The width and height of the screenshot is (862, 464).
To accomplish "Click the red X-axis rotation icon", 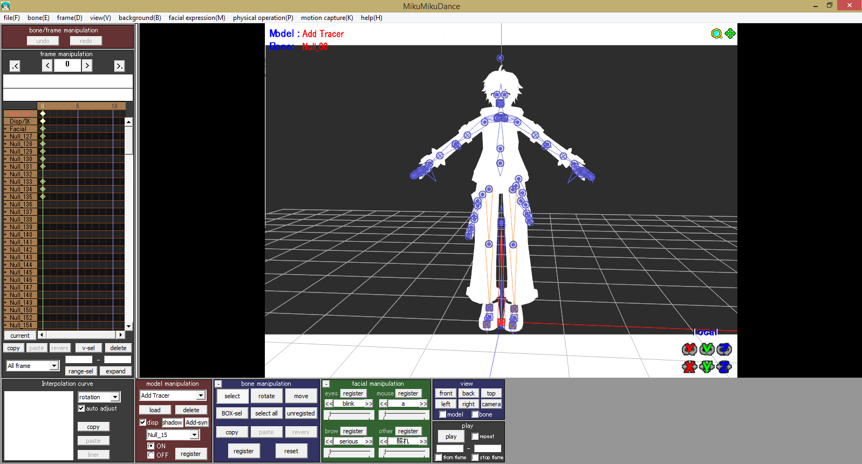I will coord(689,349).
